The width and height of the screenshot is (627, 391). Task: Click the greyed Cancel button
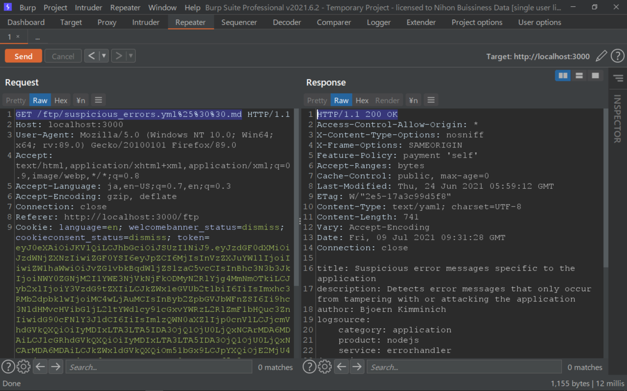[63, 56]
